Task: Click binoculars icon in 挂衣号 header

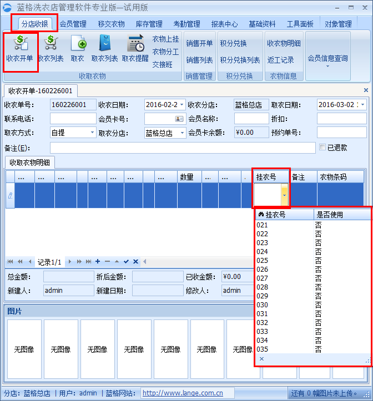Action: tap(261, 214)
